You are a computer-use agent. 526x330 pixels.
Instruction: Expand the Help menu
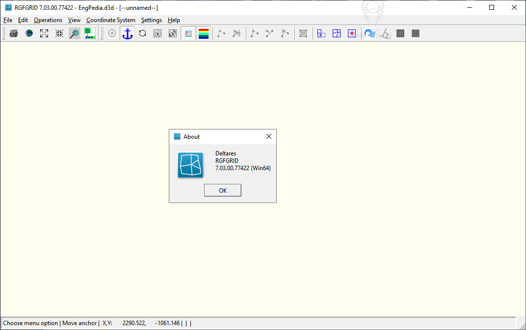click(174, 20)
